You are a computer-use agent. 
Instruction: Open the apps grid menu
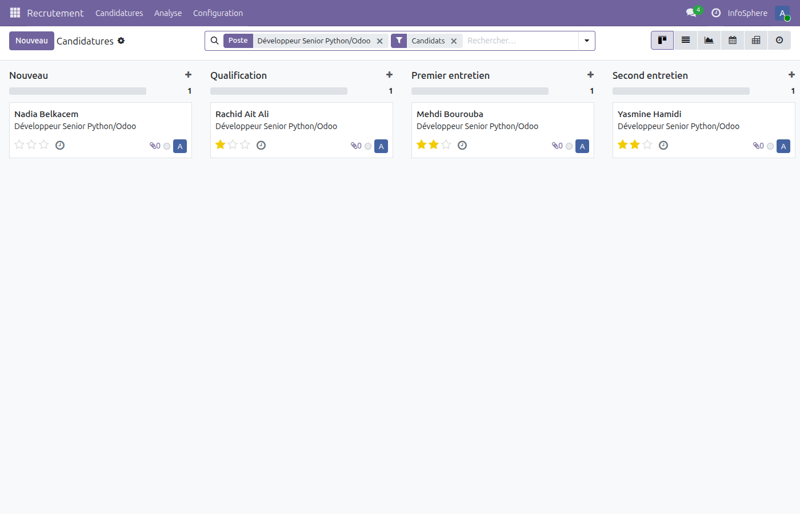[14, 13]
